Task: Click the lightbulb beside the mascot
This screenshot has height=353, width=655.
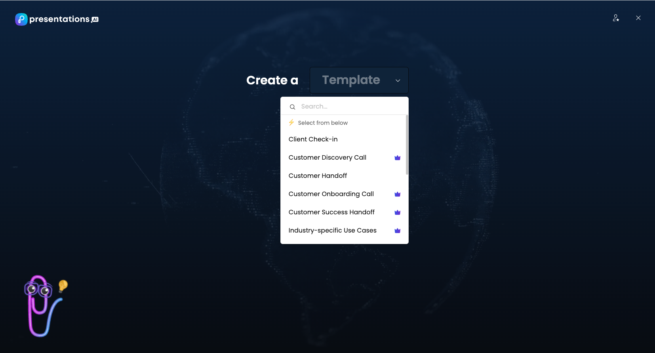Action: 63,286
